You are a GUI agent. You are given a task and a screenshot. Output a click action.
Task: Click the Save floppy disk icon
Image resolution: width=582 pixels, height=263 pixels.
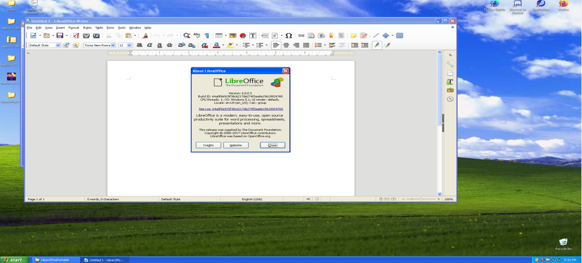tap(60, 35)
